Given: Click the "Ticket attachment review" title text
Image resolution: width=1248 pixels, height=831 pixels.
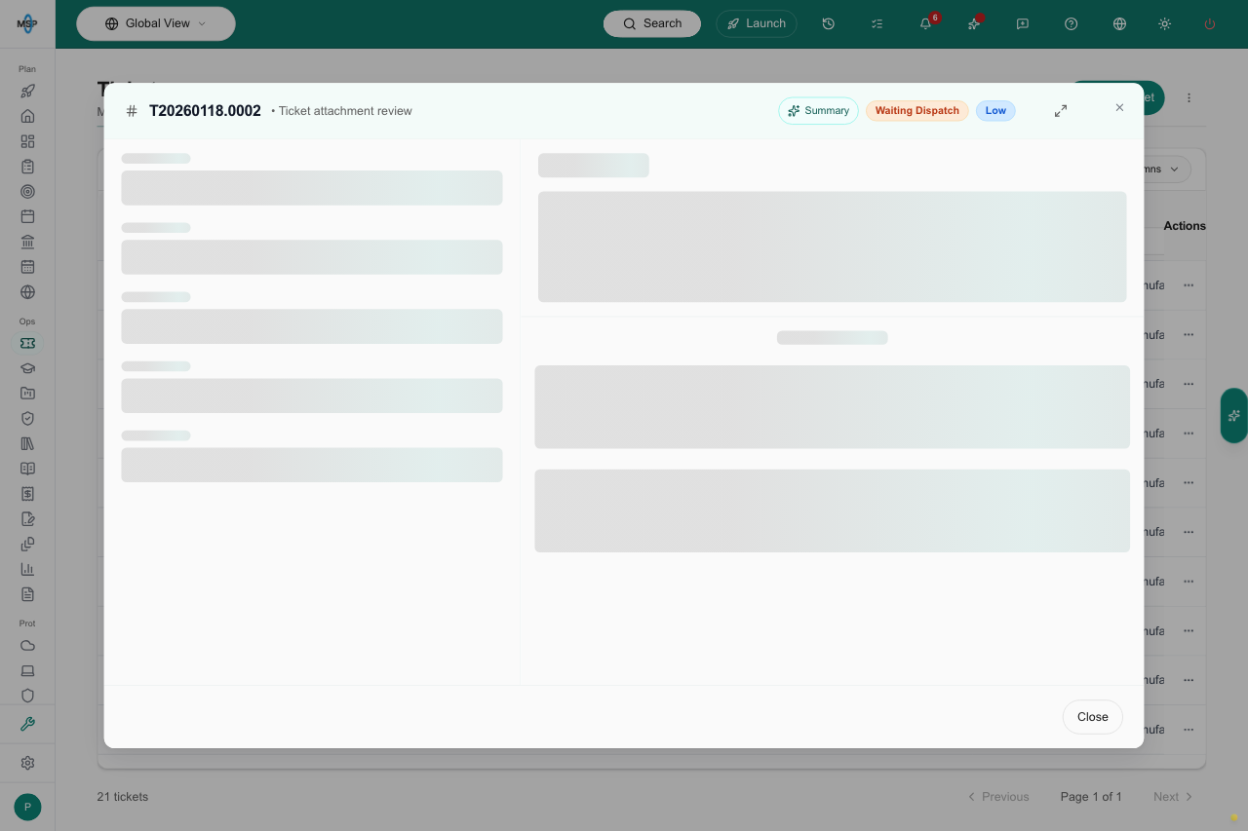Looking at the screenshot, I should click(x=345, y=111).
